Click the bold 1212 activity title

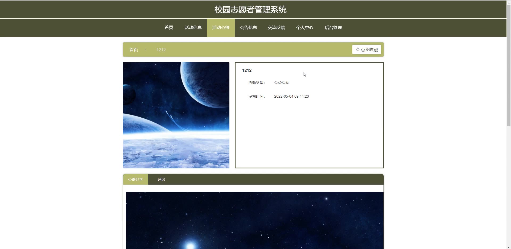tap(247, 70)
